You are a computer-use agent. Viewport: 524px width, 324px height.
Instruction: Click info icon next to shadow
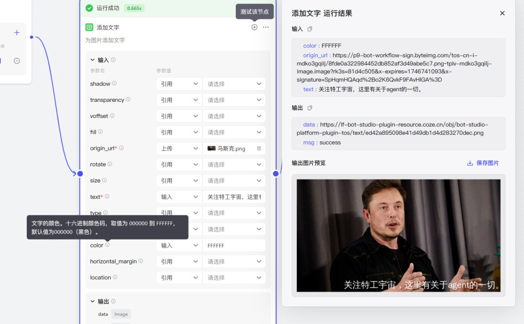click(115, 83)
